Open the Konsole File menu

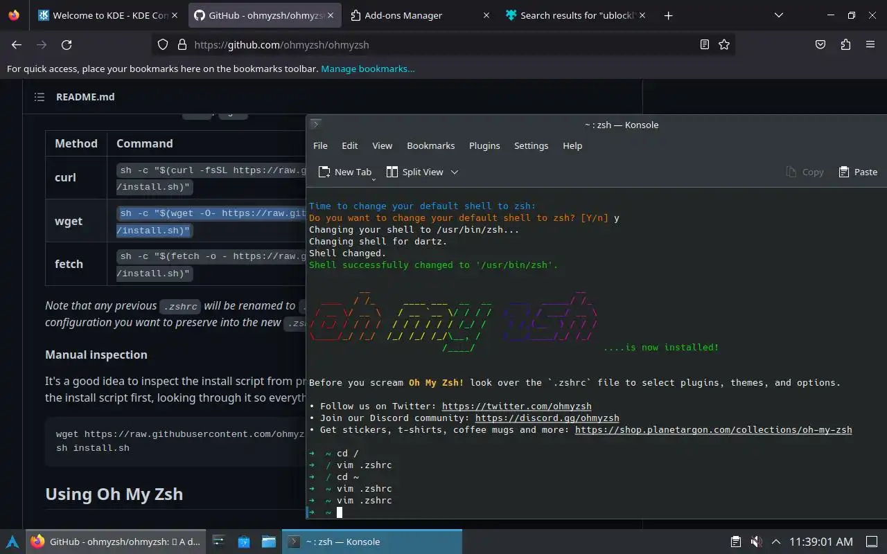[320, 145]
